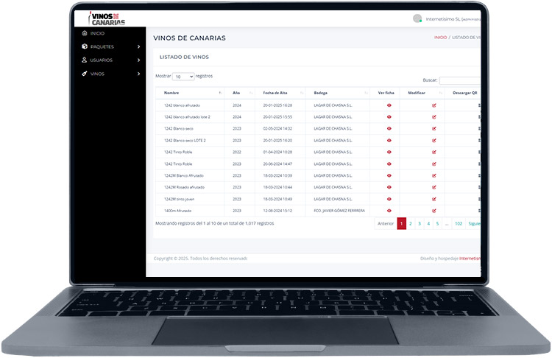Edit the 1242 blanco afrutado wine
The image size is (552, 358).
pyautogui.click(x=434, y=105)
